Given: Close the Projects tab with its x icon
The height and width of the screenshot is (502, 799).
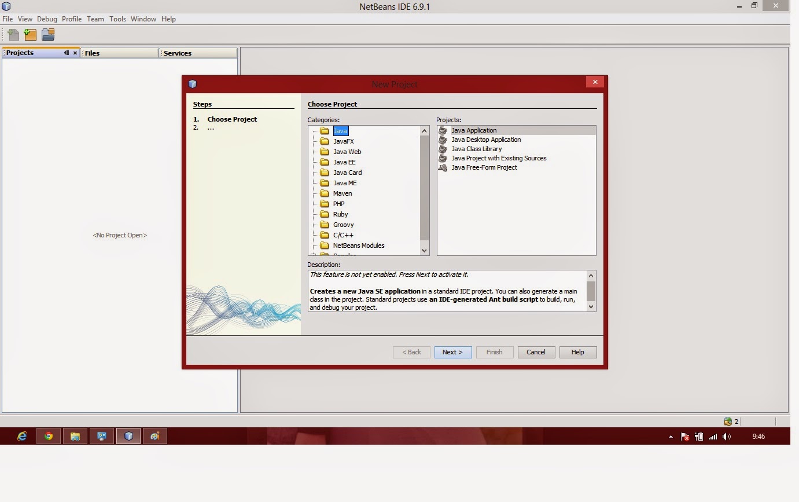Looking at the screenshot, I should point(75,53).
